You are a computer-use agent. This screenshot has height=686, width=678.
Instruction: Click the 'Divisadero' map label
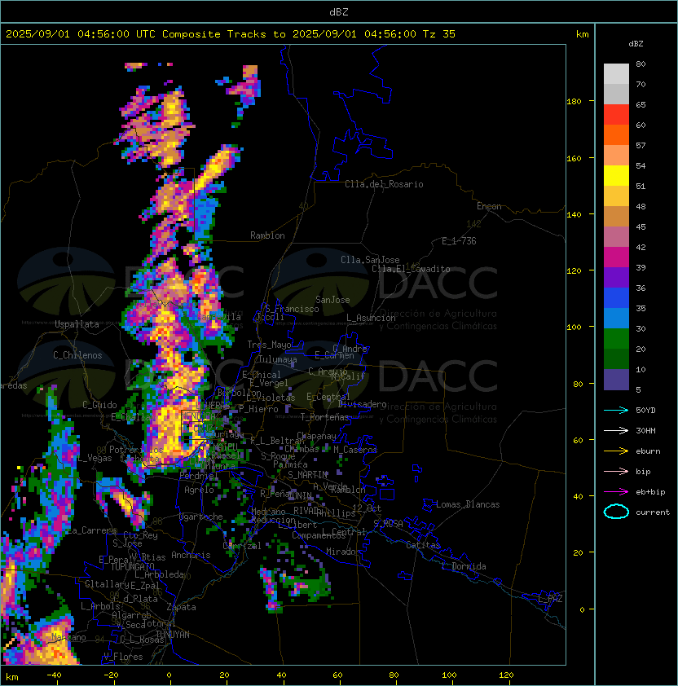362,404
